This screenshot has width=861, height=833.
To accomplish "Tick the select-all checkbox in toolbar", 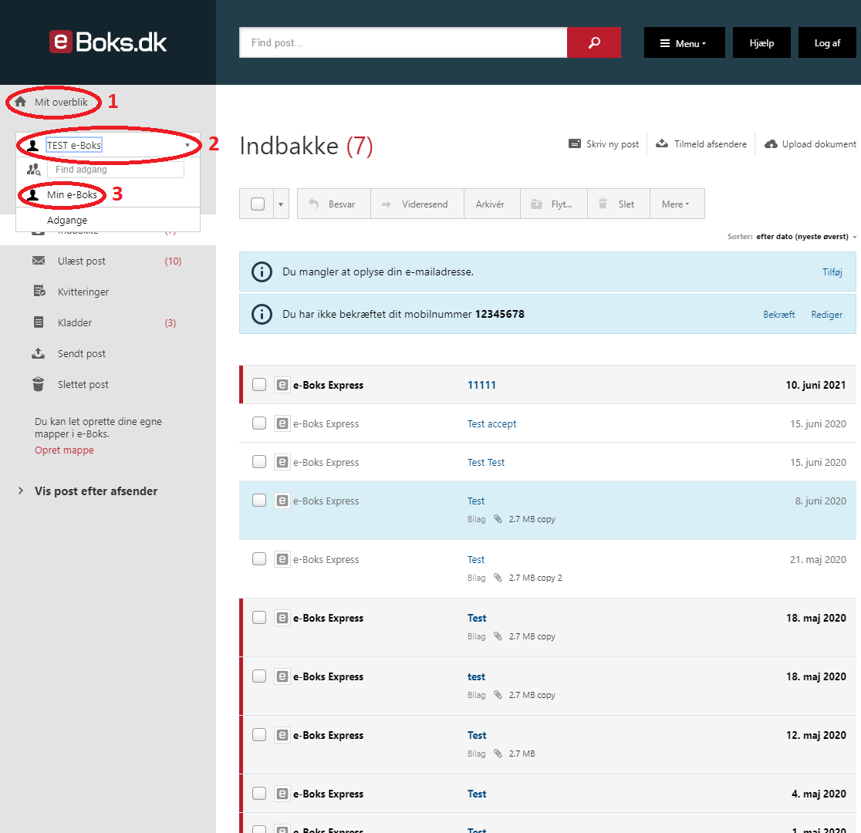I will point(258,204).
